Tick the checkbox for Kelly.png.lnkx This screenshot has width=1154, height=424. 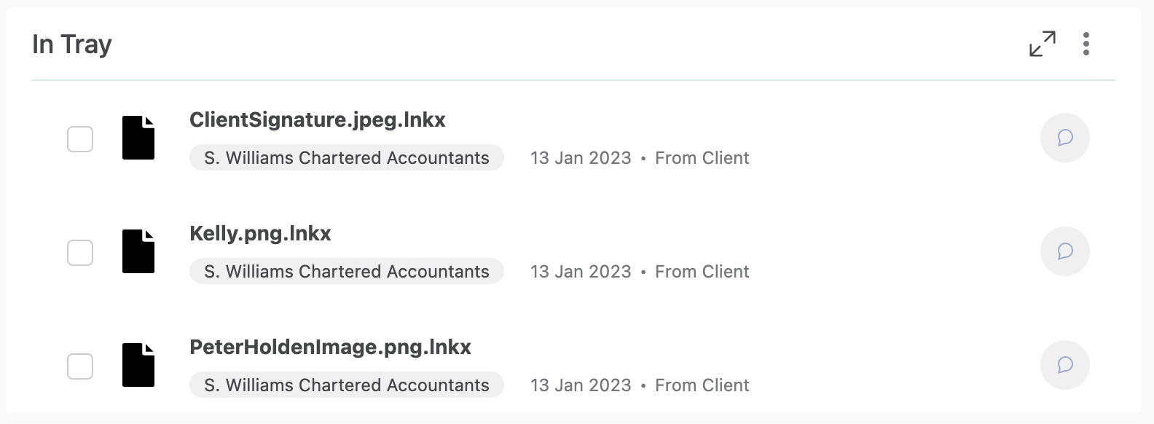coord(80,252)
